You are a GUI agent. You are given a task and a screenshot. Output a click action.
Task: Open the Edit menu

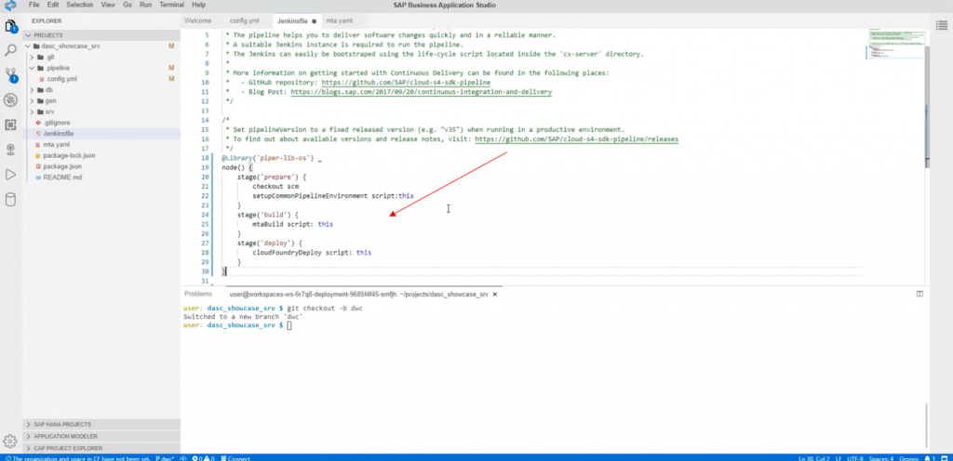point(53,5)
